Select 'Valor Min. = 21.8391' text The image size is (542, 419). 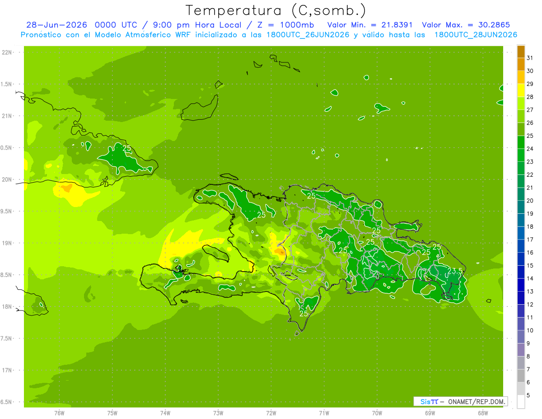tap(370, 25)
